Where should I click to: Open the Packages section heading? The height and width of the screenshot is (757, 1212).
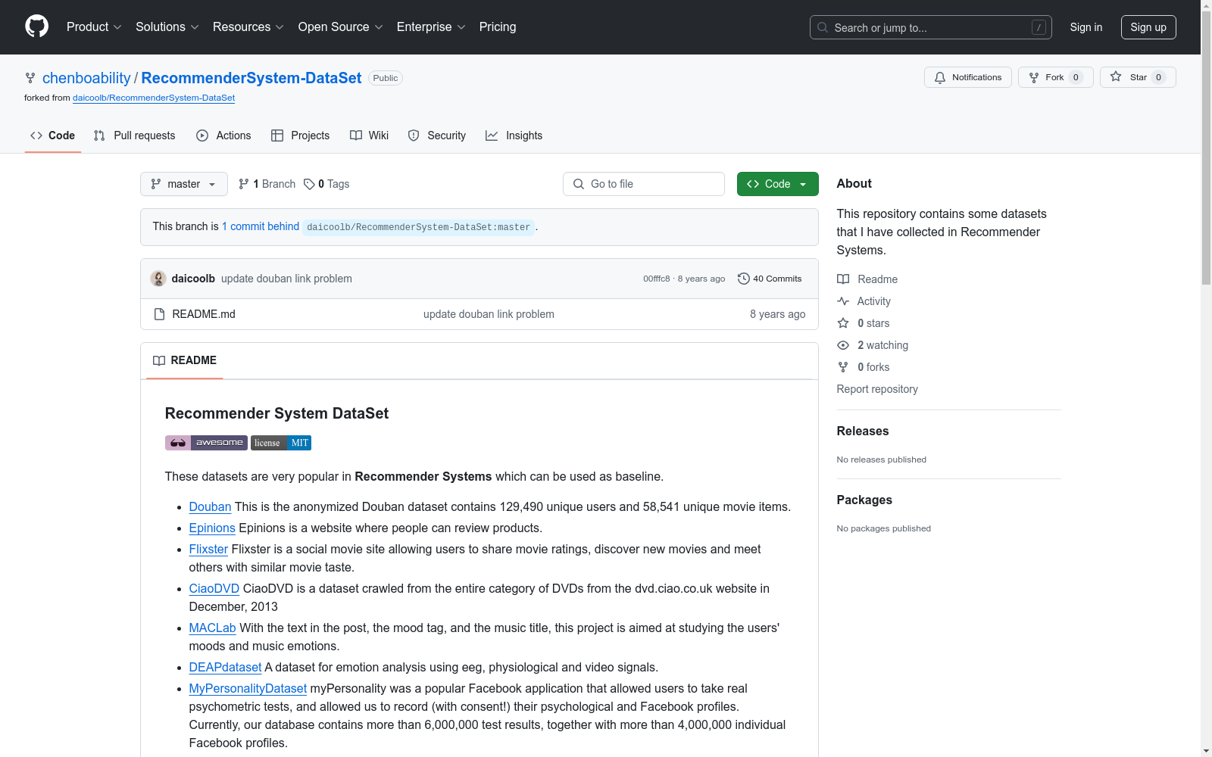click(x=864, y=500)
